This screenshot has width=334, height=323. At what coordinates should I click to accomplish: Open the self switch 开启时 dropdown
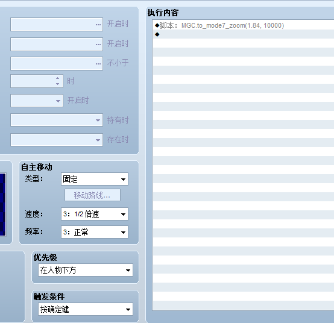[37, 101]
